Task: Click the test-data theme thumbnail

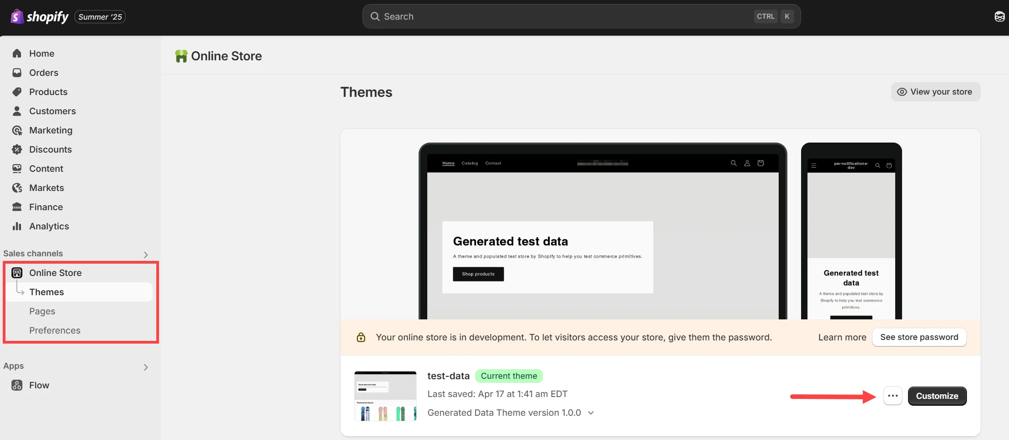Action: pyautogui.click(x=385, y=396)
